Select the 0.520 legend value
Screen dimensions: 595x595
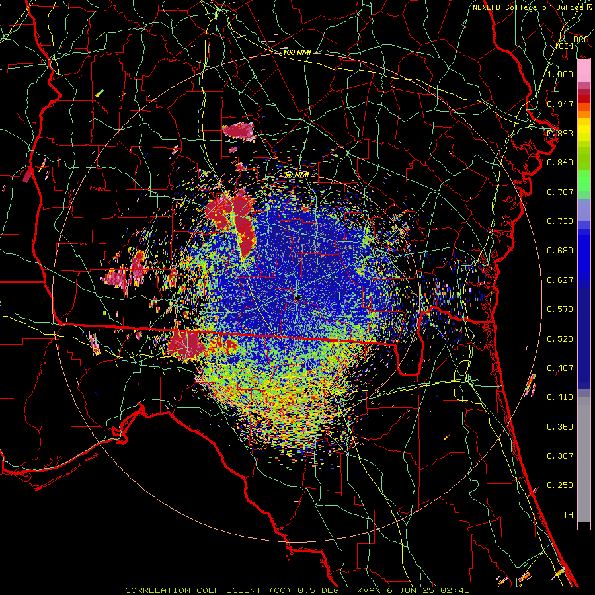[x=560, y=339]
